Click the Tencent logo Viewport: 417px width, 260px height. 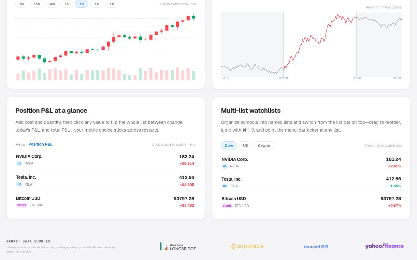click(316, 246)
